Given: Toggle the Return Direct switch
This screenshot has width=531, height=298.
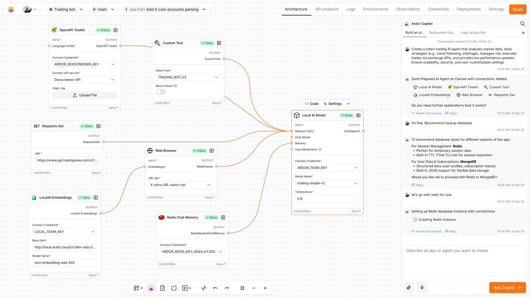Looking at the screenshot, I should point(161,91).
